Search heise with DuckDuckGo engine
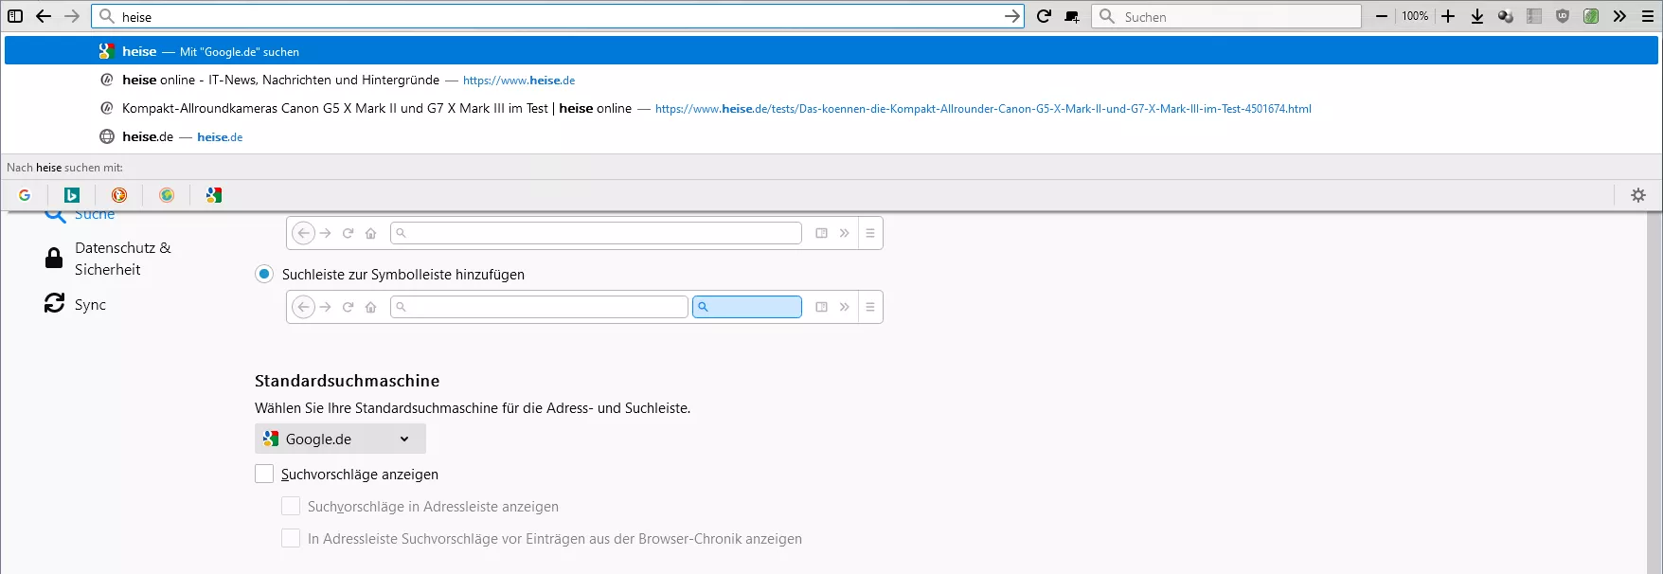Image resolution: width=1663 pixels, height=574 pixels. (x=119, y=195)
